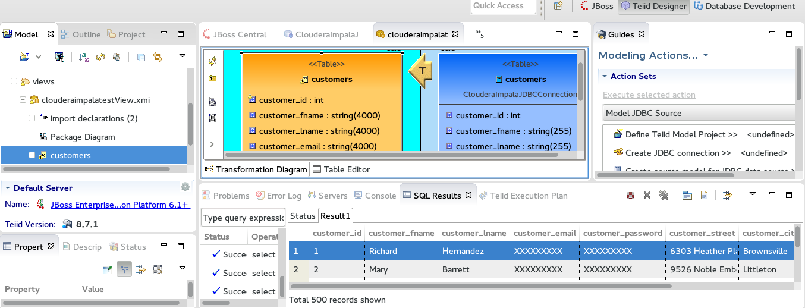Collapse the Default Server section

coord(8,188)
